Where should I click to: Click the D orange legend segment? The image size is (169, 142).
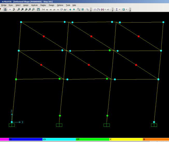[156, 139]
